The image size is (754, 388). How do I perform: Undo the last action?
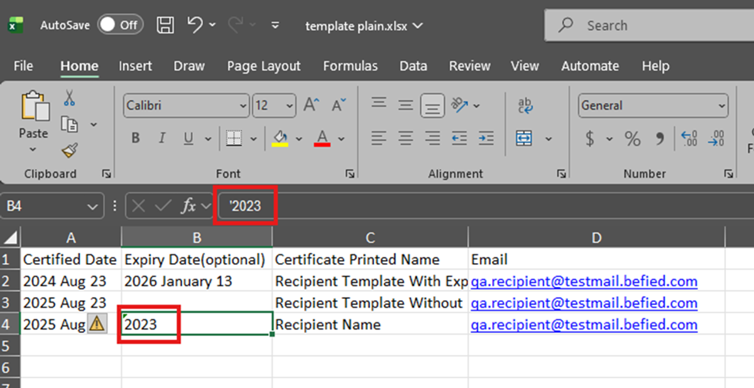point(195,24)
